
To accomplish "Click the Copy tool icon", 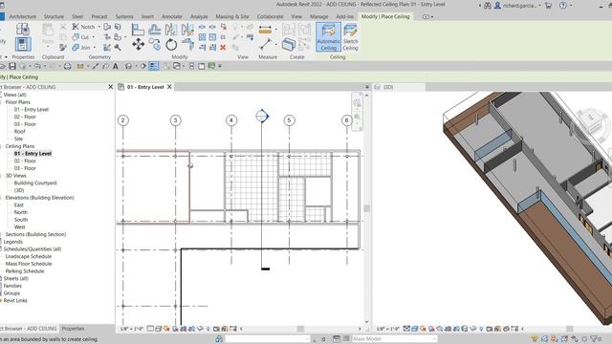I will (x=155, y=45).
